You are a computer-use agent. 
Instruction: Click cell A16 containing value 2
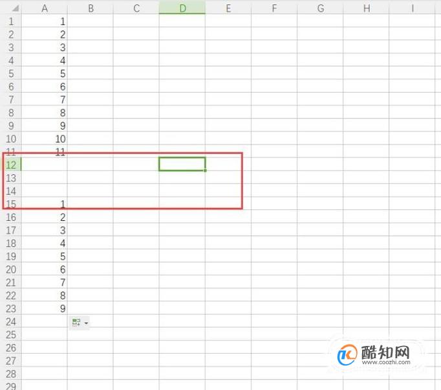tap(45, 217)
